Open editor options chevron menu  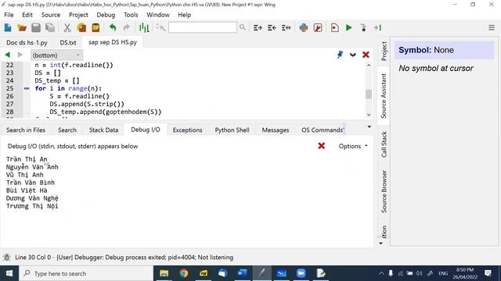[x=353, y=55]
